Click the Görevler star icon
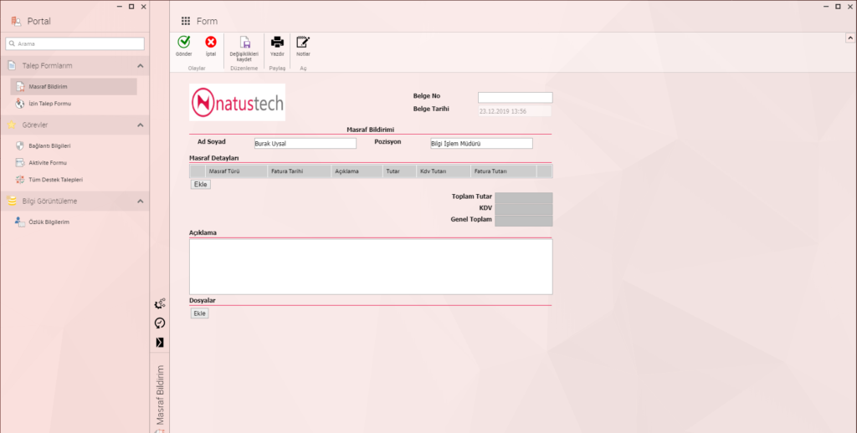This screenshot has height=433, width=857. (12, 125)
